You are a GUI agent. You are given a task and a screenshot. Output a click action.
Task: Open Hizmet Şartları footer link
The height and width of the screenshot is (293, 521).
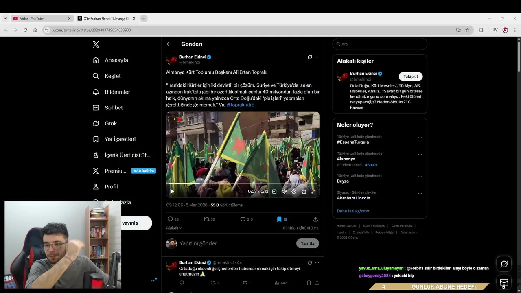(x=347, y=226)
